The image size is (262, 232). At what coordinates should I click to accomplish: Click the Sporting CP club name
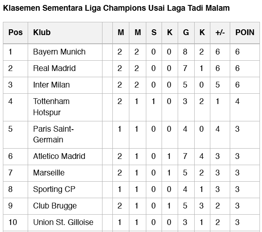point(54,189)
